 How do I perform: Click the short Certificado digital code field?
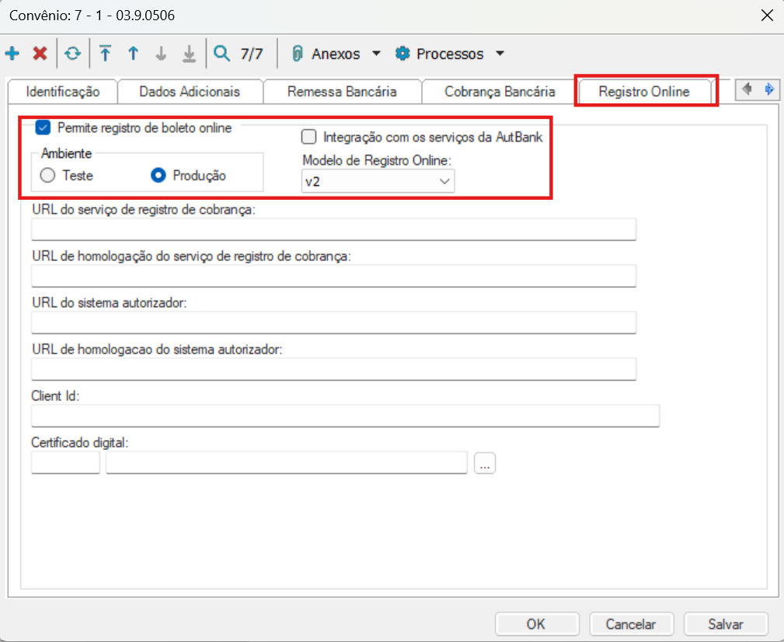(x=65, y=462)
